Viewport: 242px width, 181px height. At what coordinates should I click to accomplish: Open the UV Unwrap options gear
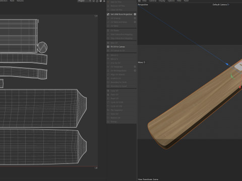point(135,18)
